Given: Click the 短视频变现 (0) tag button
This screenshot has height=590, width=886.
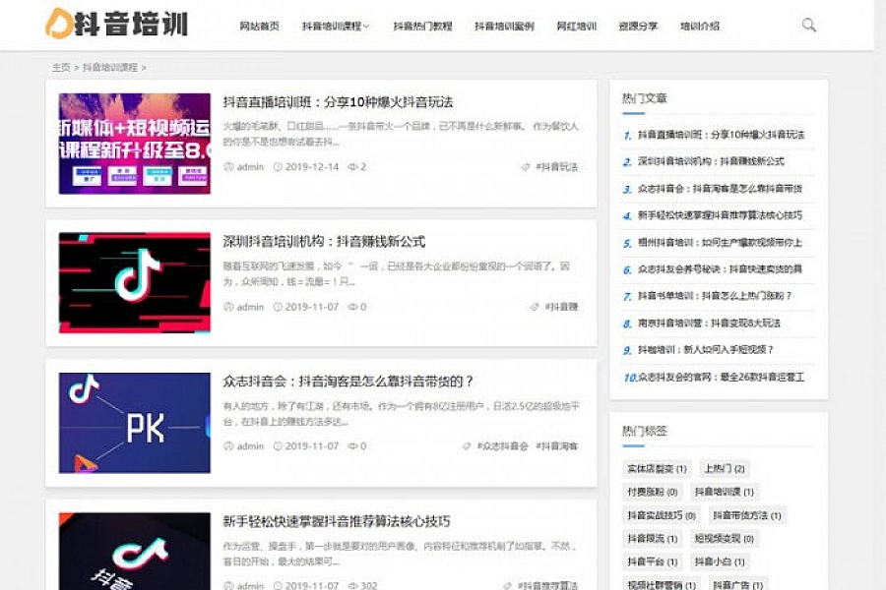Looking at the screenshot, I should coord(724,539).
